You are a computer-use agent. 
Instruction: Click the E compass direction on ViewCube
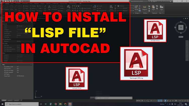[186, 27]
